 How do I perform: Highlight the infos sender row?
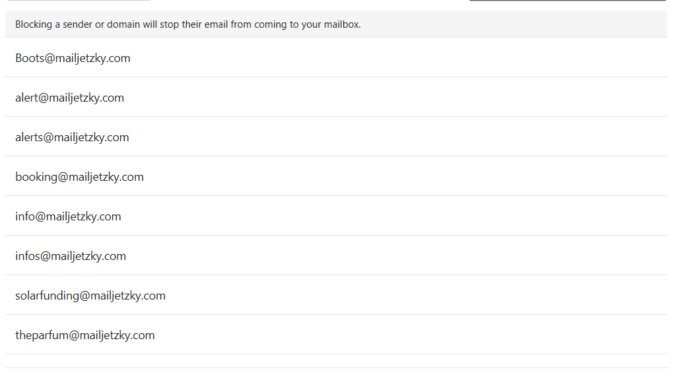point(336,255)
